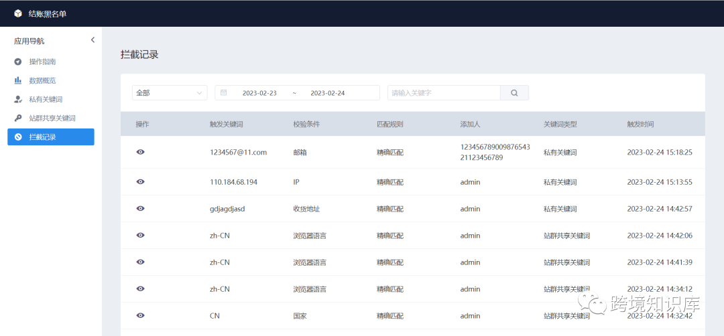Screen dimensions: 724x336
Task: Click the bar chart icon for 数据概览
Action: (x=18, y=80)
